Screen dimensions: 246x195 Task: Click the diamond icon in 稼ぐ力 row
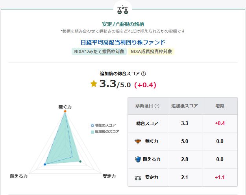[137, 141]
